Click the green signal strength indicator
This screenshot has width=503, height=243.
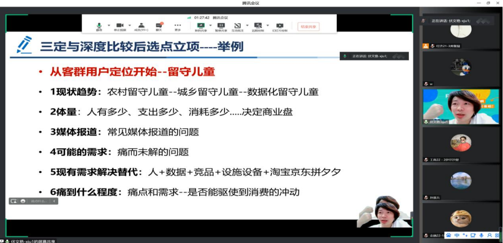tap(189, 18)
